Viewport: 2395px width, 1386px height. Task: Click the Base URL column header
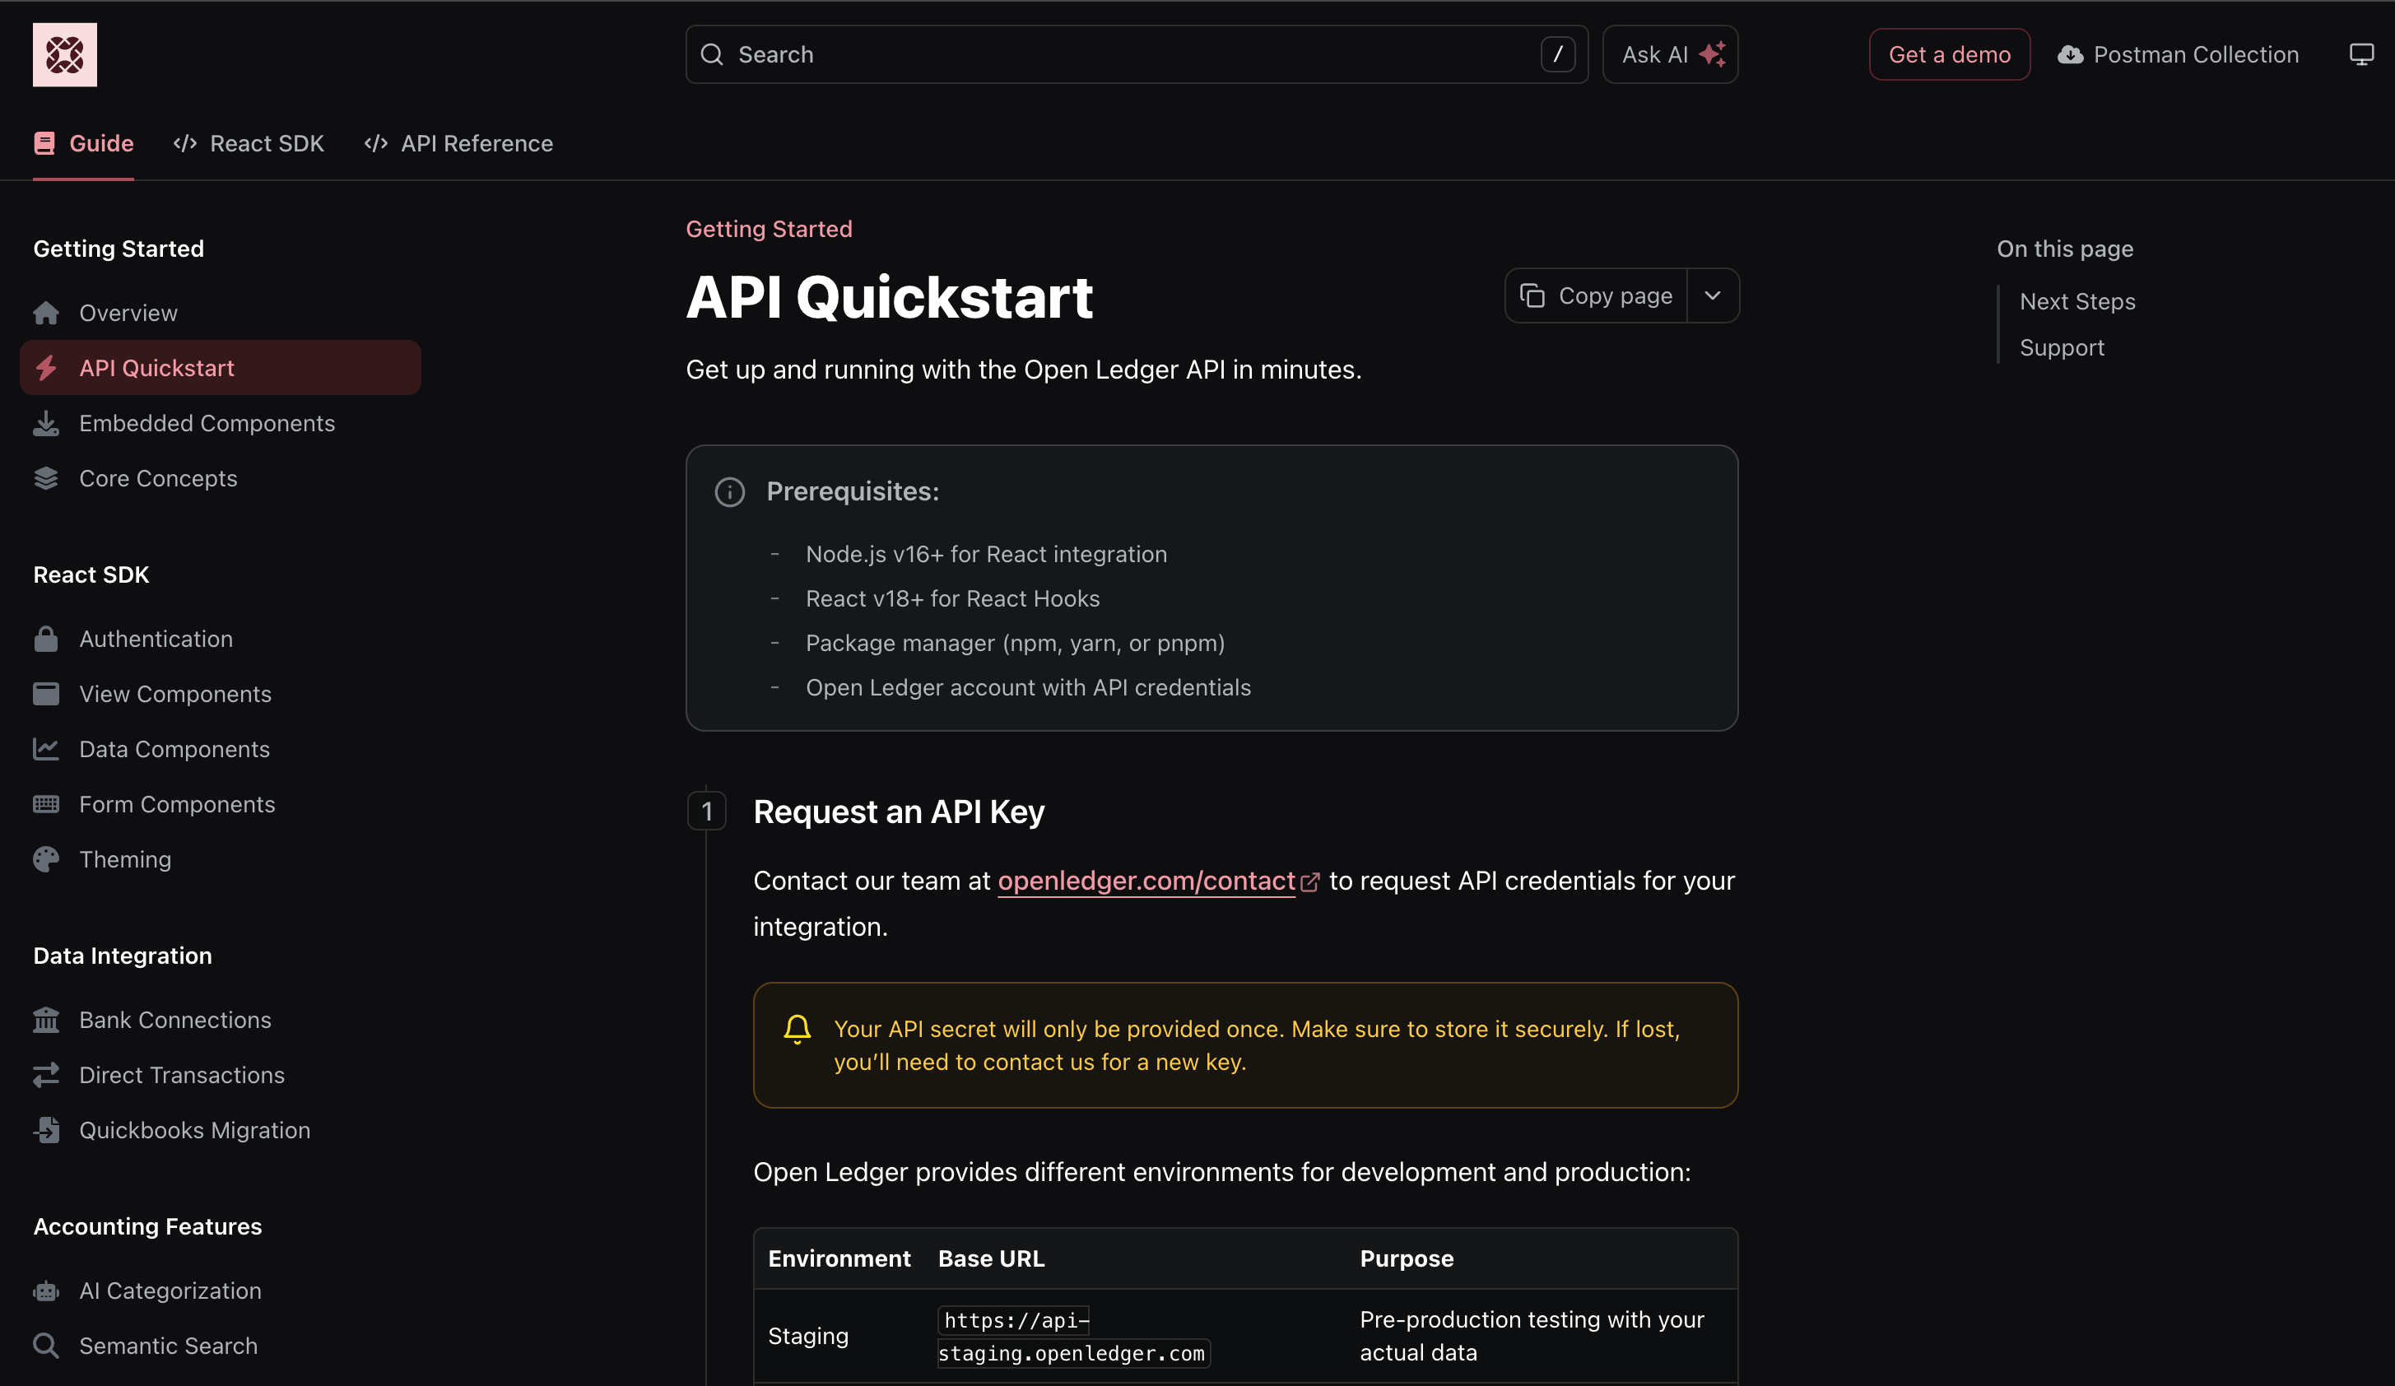pos(991,1258)
